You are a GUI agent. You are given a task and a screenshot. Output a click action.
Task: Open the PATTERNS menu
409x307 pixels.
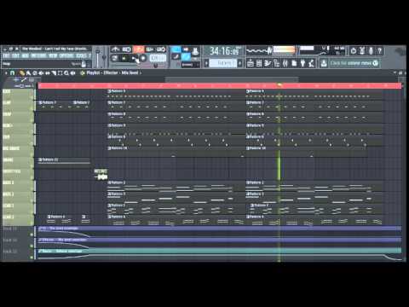(38, 55)
